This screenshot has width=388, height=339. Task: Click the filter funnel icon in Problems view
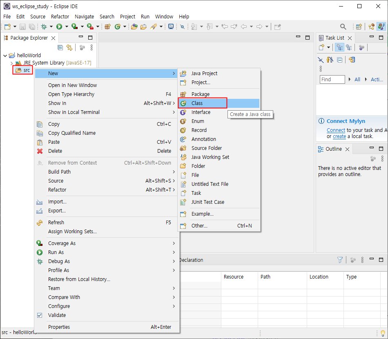point(340,260)
